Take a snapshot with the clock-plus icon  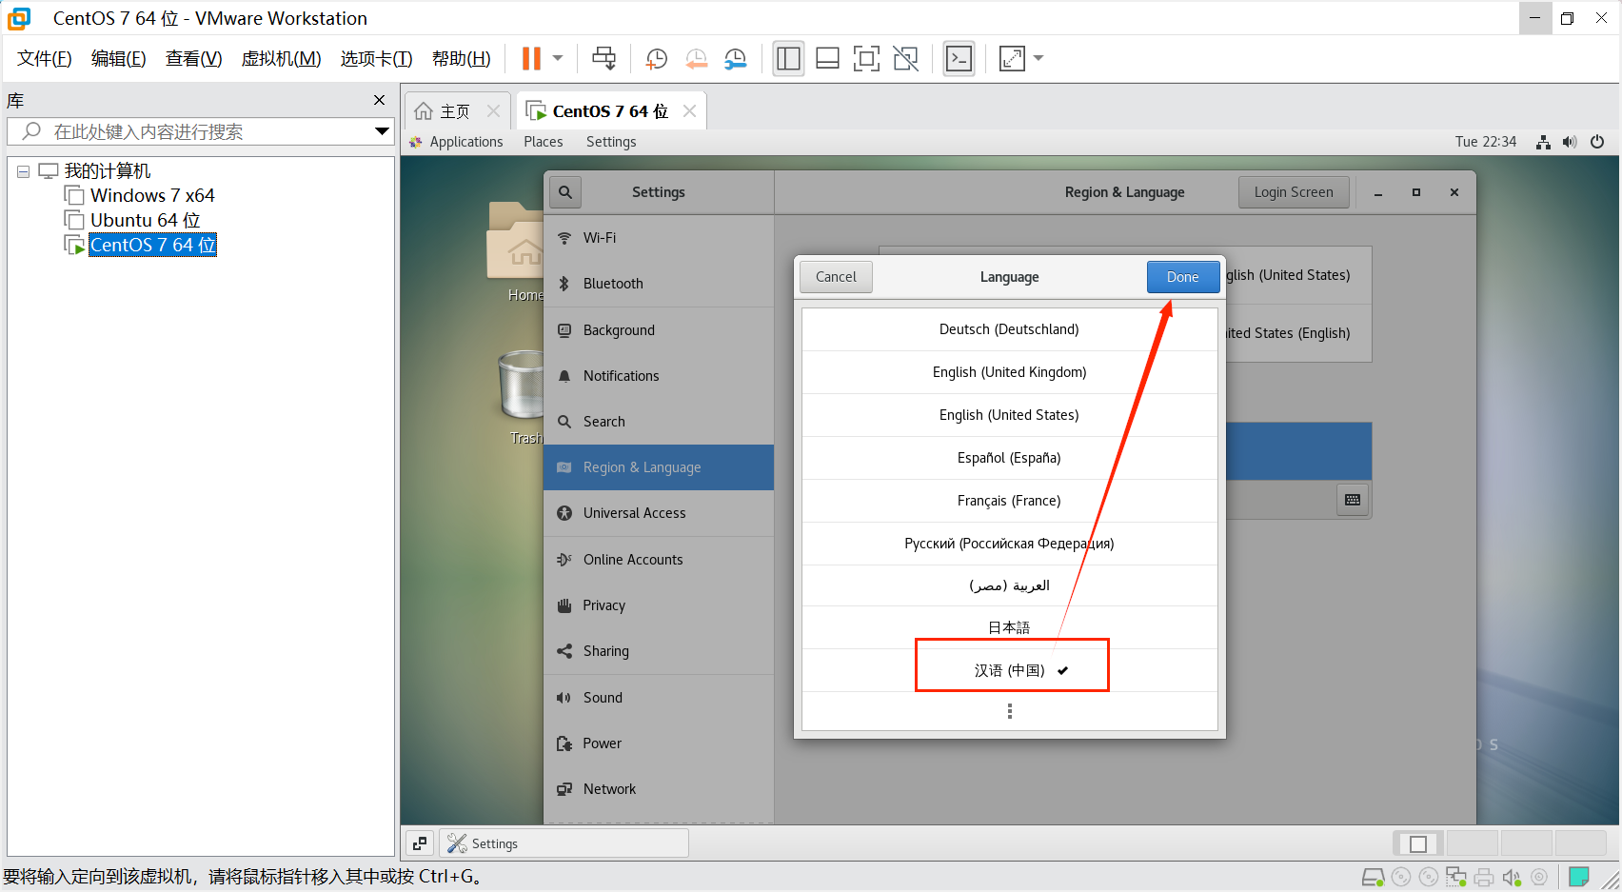click(656, 58)
